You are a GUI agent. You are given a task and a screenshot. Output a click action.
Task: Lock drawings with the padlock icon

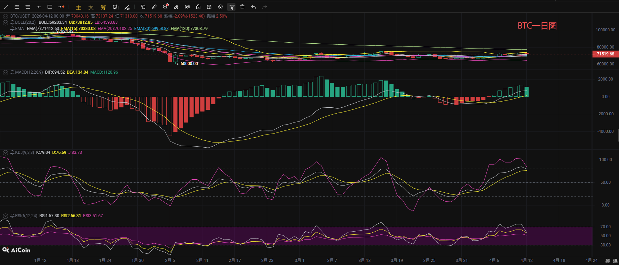(198, 7)
